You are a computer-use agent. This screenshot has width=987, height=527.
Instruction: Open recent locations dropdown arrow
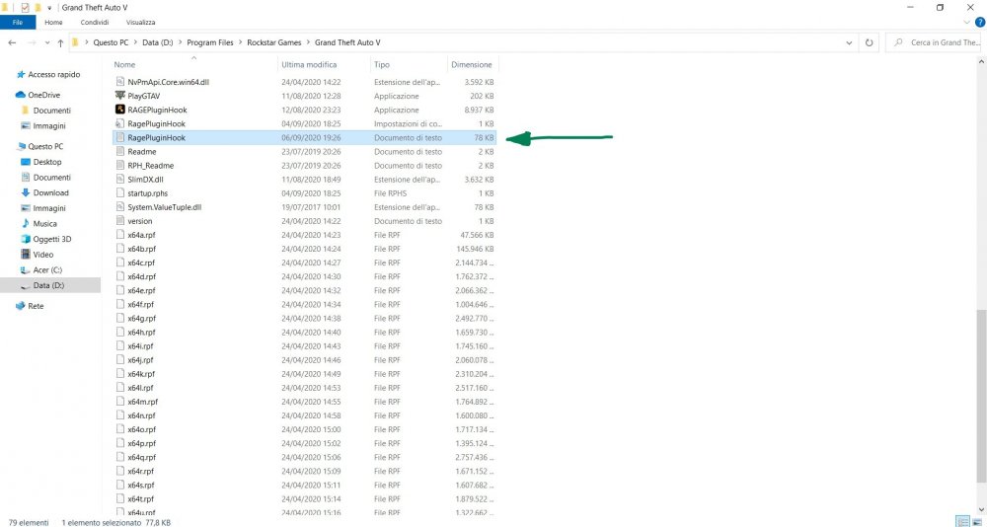pyautogui.click(x=47, y=42)
